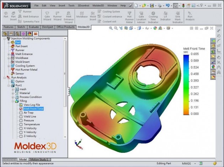The height and width of the screenshot is (167, 224).
Task: Tick the Pressure checkbox
Action: pyautogui.click(x=21, y=121)
